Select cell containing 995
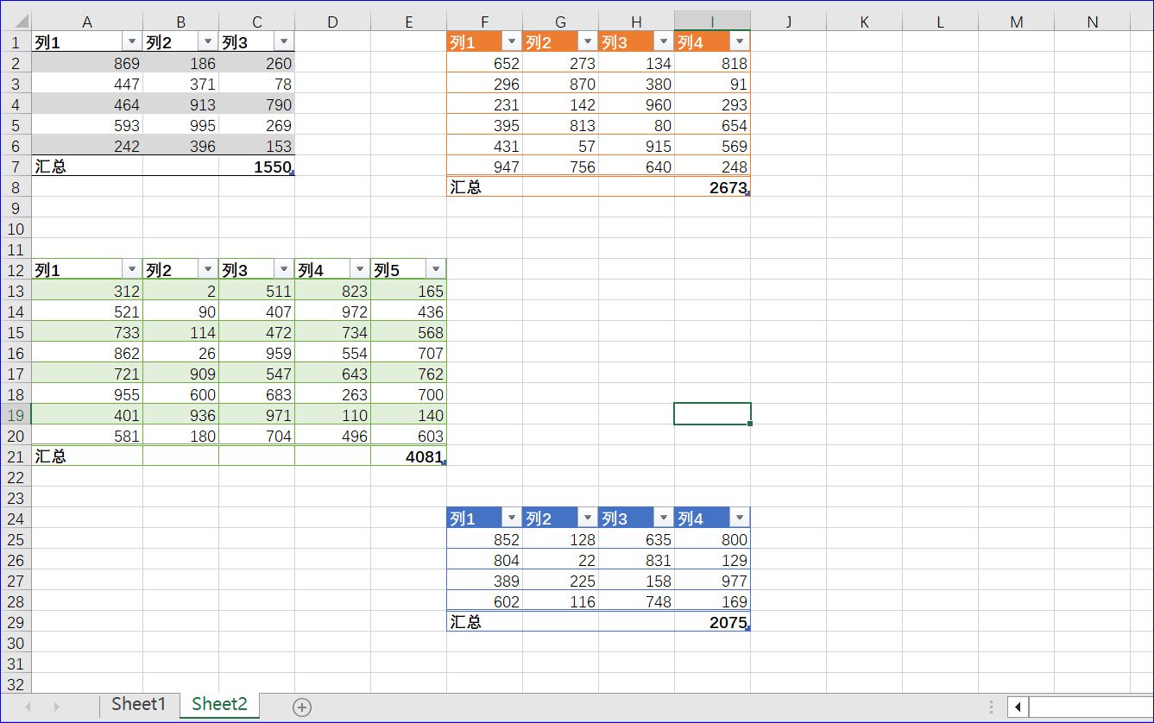Image resolution: width=1154 pixels, height=723 pixels. coord(180,125)
